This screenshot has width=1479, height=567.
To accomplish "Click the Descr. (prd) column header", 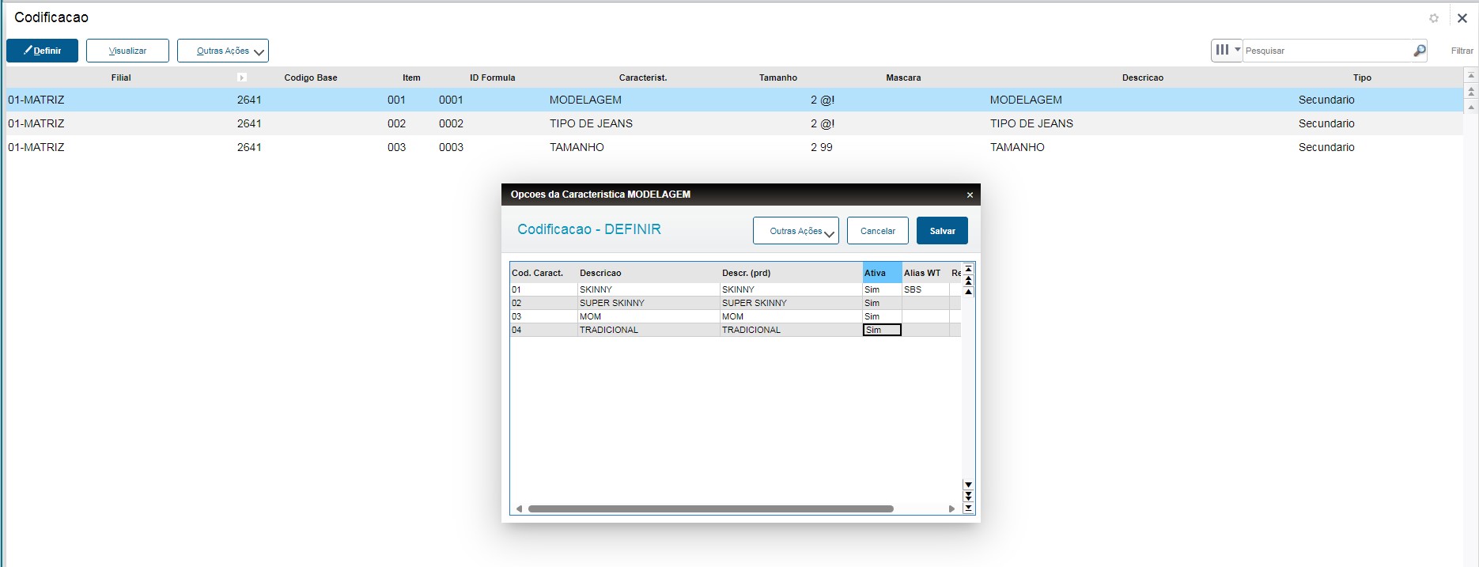I will point(791,273).
